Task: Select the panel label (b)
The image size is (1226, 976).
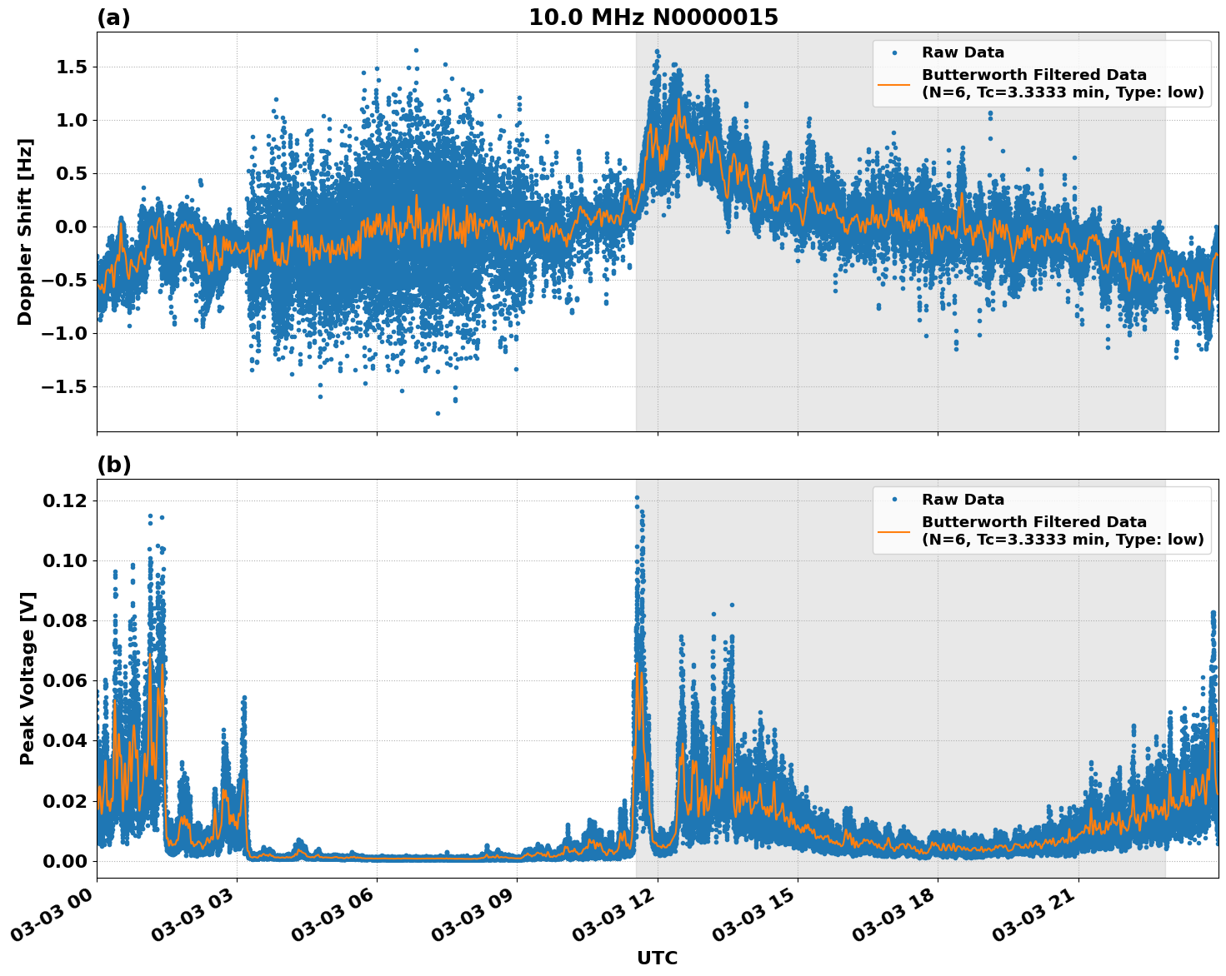Action: [113, 463]
